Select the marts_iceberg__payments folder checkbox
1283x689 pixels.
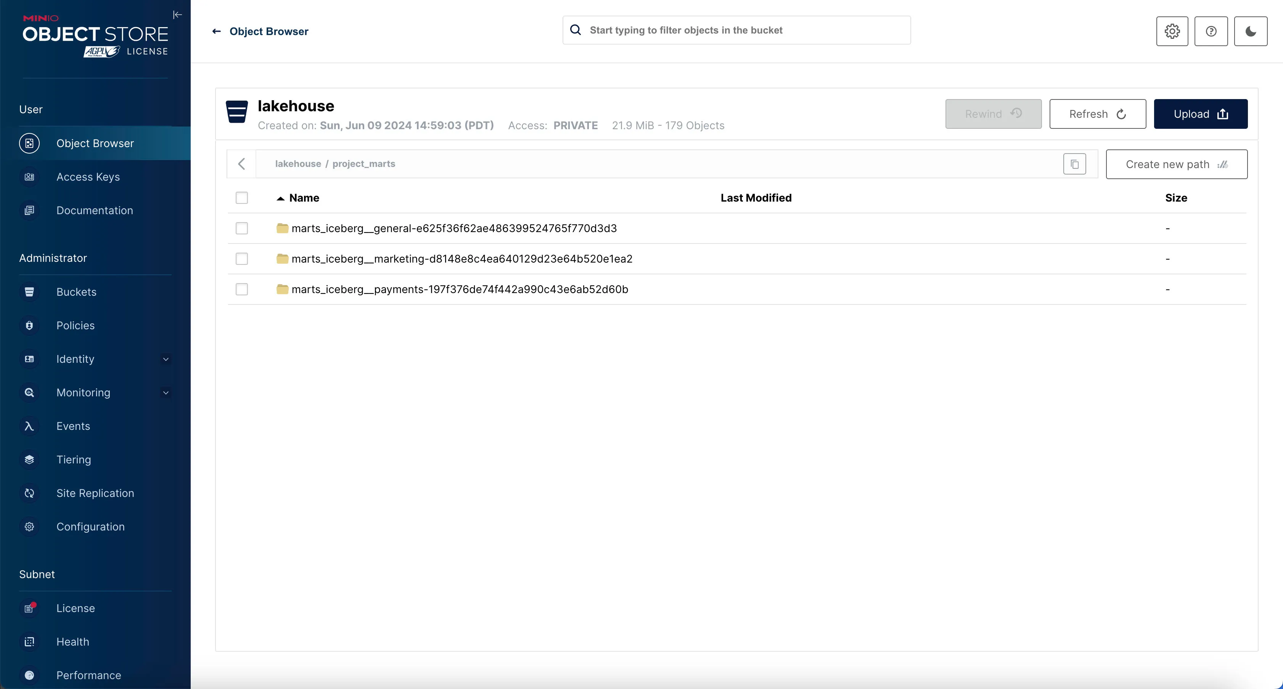click(x=242, y=289)
